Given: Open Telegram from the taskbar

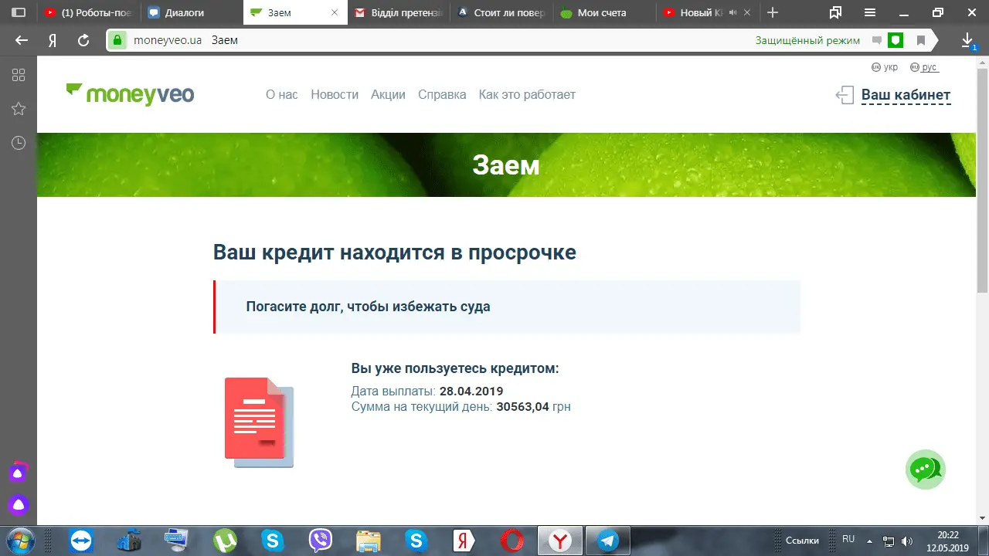Looking at the screenshot, I should pos(607,541).
